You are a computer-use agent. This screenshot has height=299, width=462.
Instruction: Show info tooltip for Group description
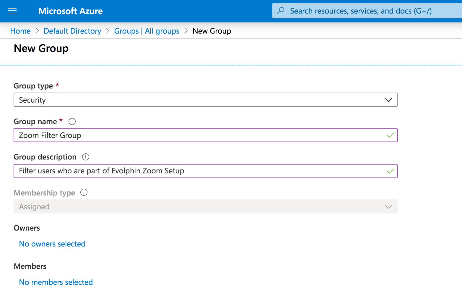click(86, 157)
